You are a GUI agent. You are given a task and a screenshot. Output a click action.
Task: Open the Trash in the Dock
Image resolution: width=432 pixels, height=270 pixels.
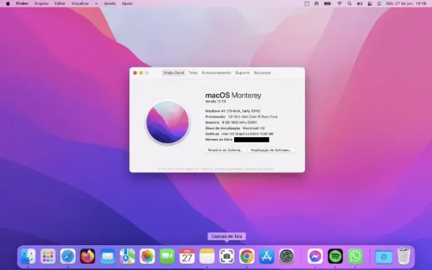(x=404, y=256)
